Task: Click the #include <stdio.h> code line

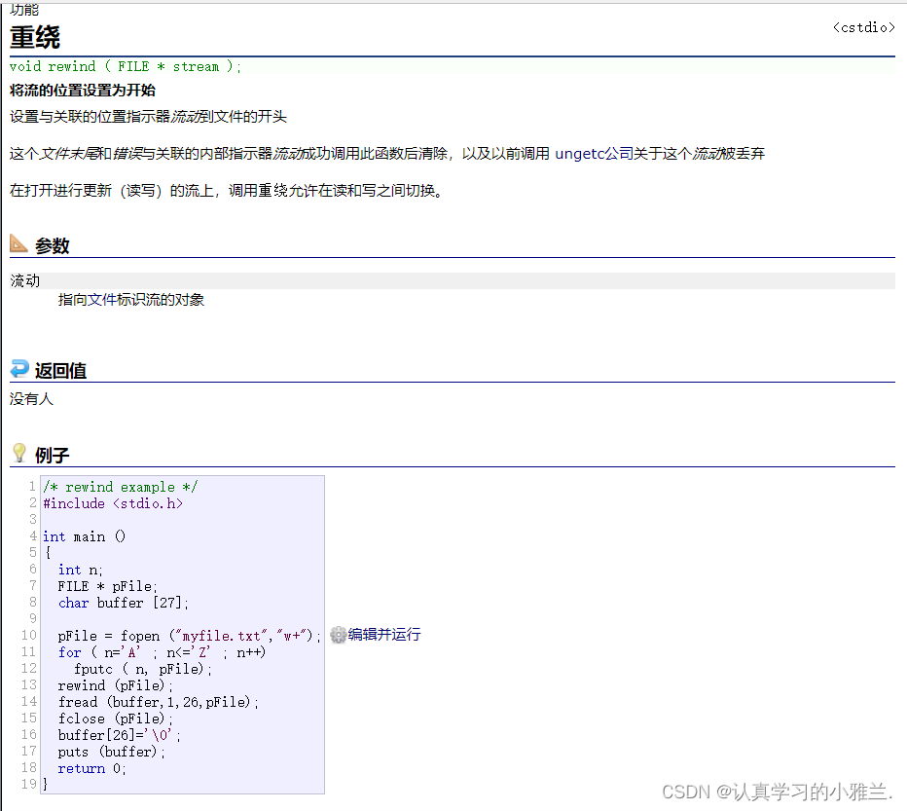Action: click(113, 503)
